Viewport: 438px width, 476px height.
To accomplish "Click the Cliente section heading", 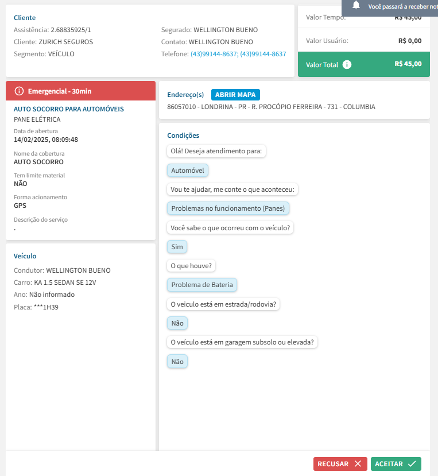I will click(x=25, y=18).
